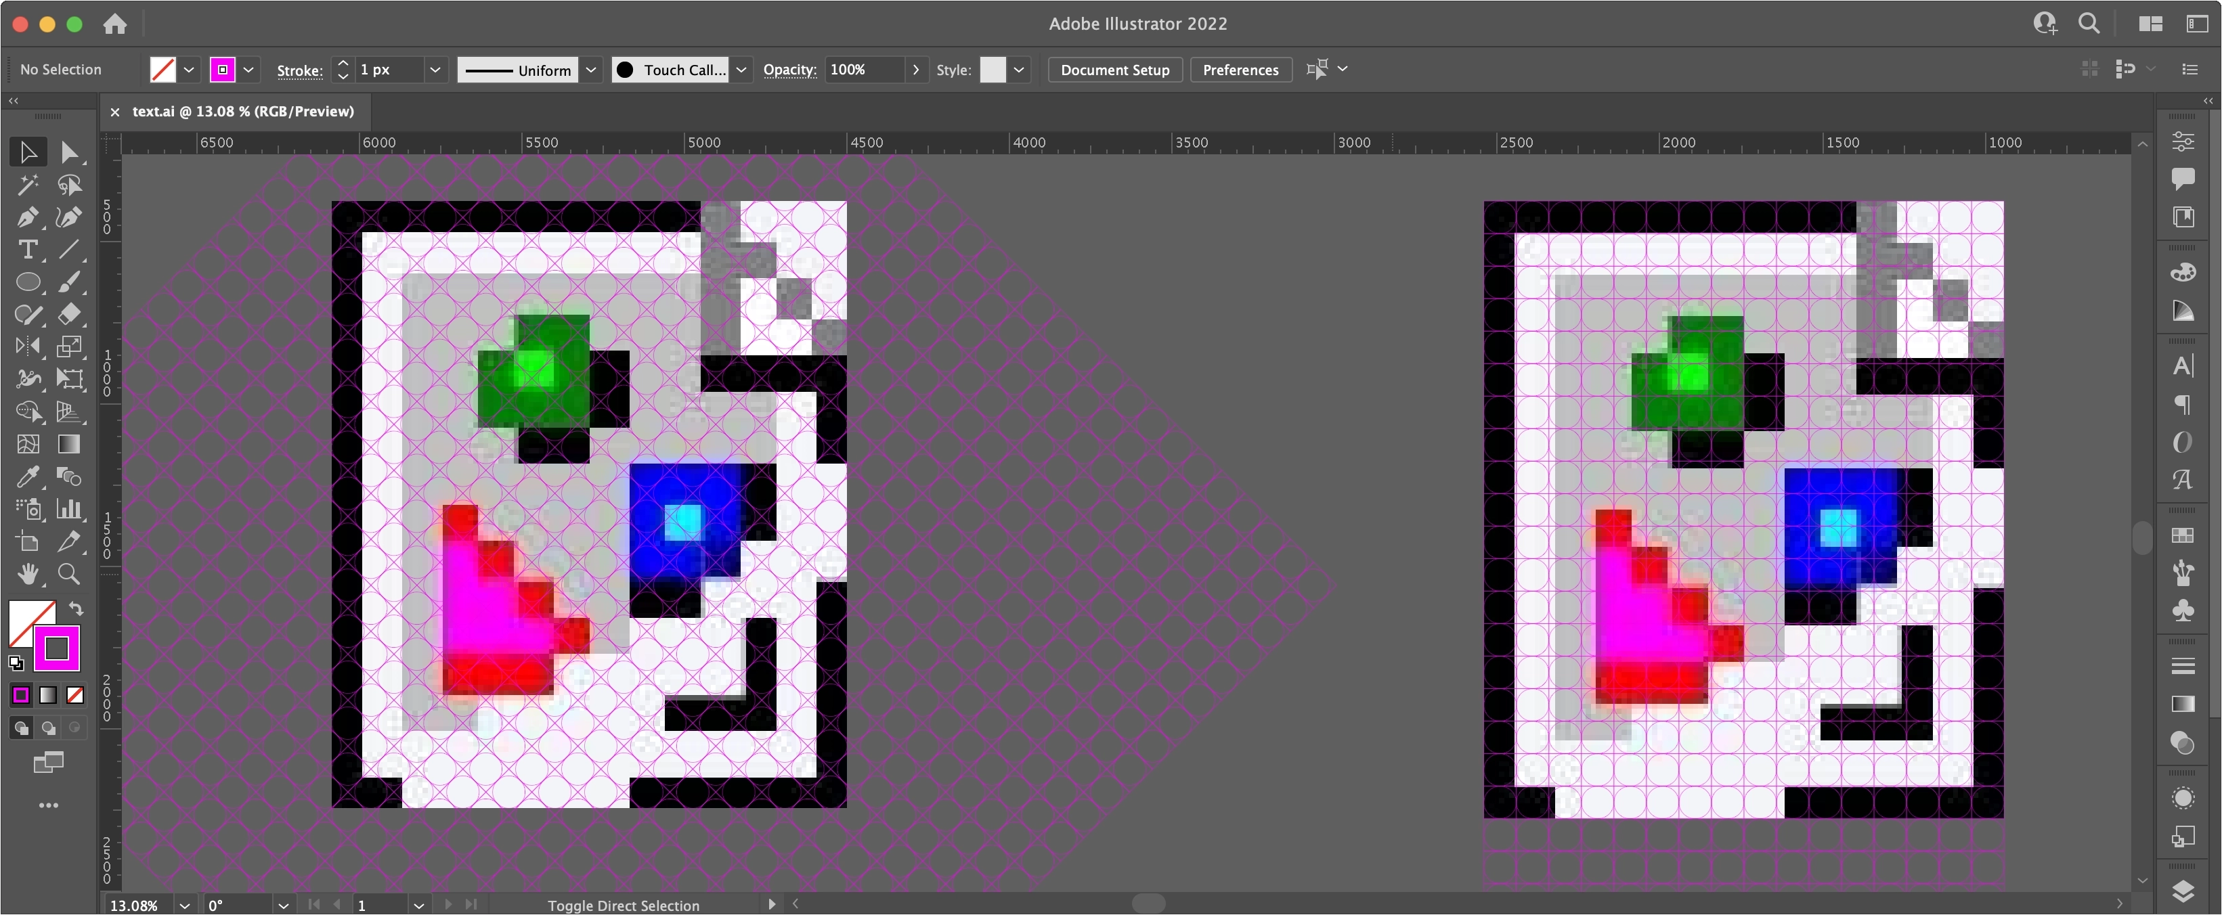The height and width of the screenshot is (915, 2222).
Task: Click the Opacity label link
Action: click(789, 70)
